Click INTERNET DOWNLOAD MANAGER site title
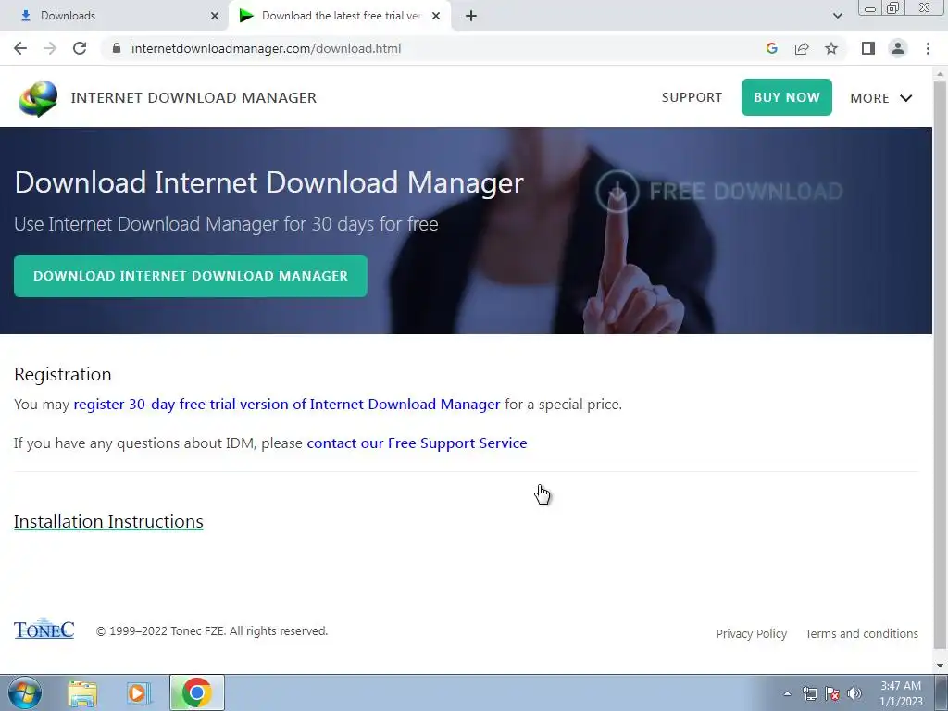This screenshot has height=711, width=948. click(x=193, y=98)
